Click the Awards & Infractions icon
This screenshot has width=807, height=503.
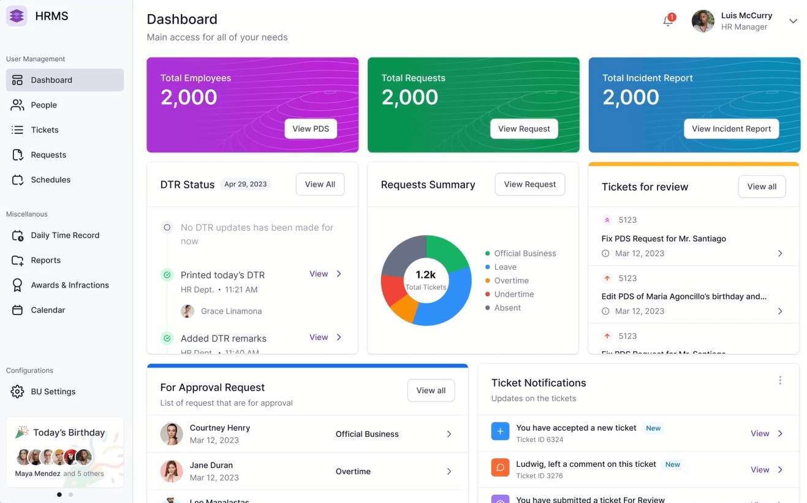click(17, 285)
